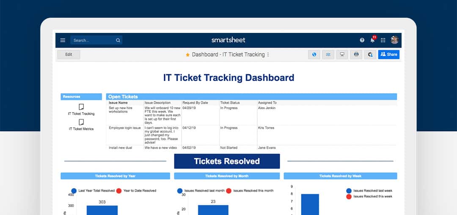
Task: Click the 'I can't seem to log into' description cell
Action: click(x=162, y=135)
